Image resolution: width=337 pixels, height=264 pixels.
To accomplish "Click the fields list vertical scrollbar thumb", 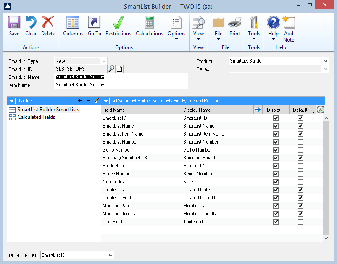I will [x=326, y=178].
